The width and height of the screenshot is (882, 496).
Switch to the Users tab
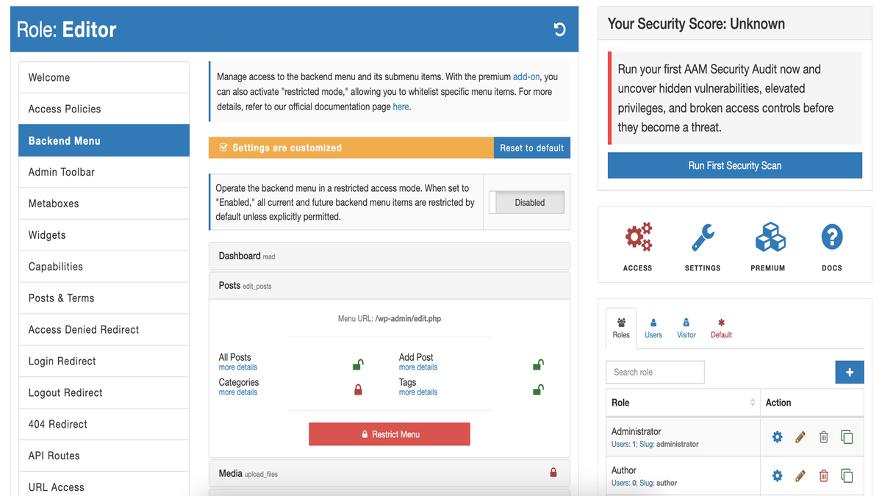(653, 328)
